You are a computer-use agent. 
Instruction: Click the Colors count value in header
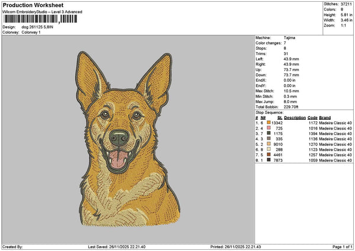click(x=342, y=9)
